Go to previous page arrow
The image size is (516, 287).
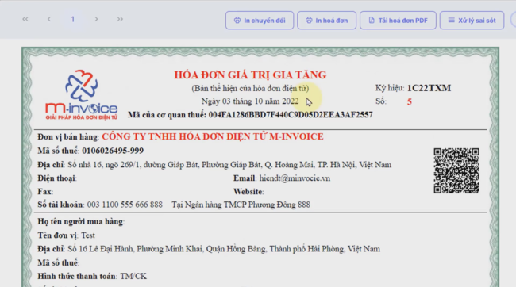[49, 19]
